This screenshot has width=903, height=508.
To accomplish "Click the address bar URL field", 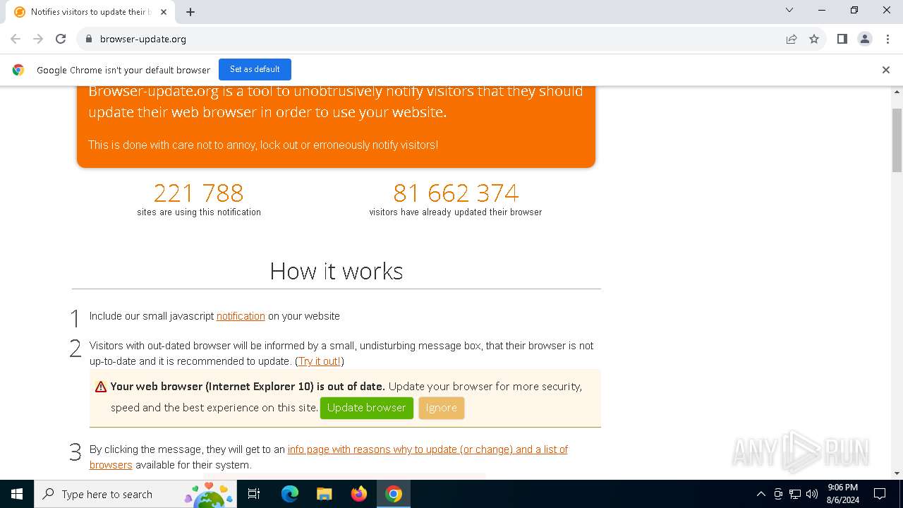I will 430,39.
